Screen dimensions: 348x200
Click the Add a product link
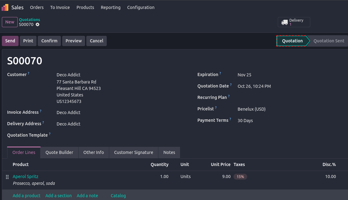pyautogui.click(x=26, y=196)
